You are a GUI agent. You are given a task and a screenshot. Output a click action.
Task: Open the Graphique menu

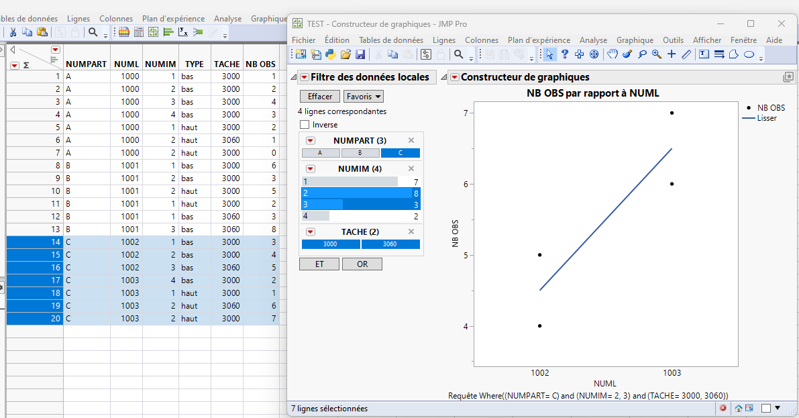(x=634, y=40)
